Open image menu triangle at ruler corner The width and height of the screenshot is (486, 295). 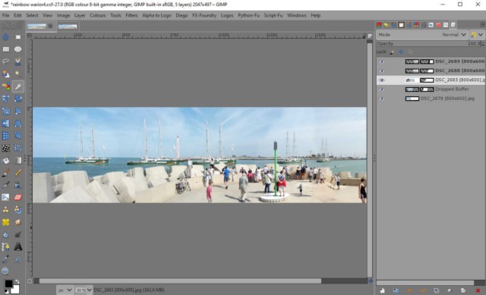(x=30, y=36)
